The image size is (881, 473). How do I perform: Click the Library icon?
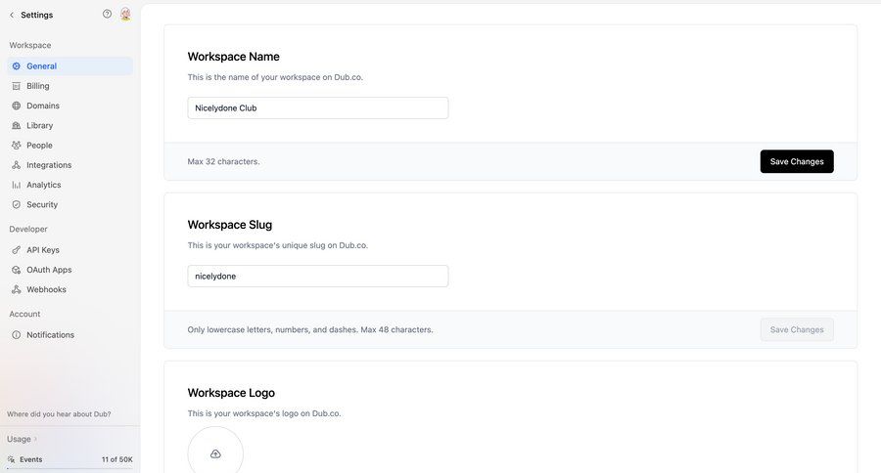(x=17, y=125)
